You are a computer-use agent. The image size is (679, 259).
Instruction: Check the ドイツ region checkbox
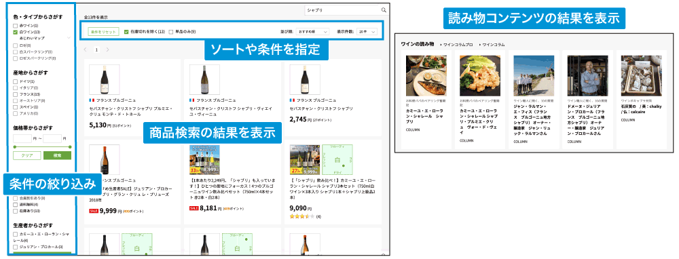(16, 81)
